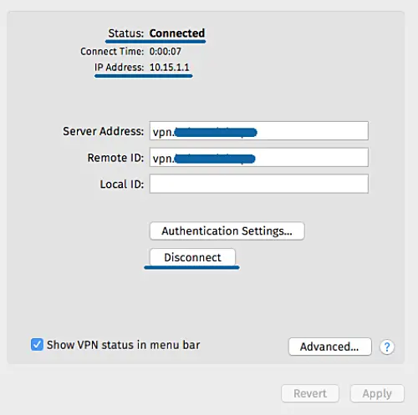
Task: Open the Advanced VPN options
Action: tap(330, 347)
